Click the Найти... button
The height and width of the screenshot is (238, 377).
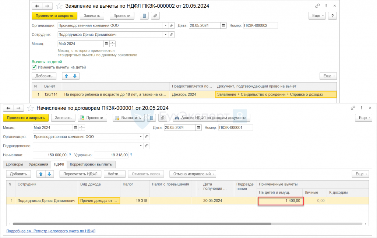coord(115,174)
